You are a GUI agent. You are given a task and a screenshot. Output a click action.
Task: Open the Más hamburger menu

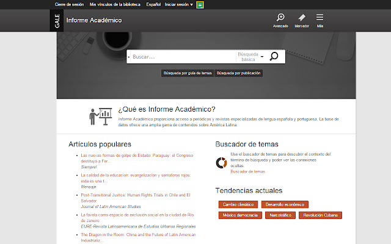[x=320, y=20]
